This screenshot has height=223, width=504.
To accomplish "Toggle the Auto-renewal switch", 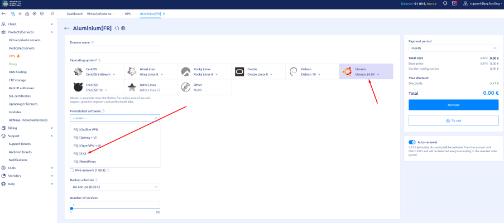I will (412, 142).
